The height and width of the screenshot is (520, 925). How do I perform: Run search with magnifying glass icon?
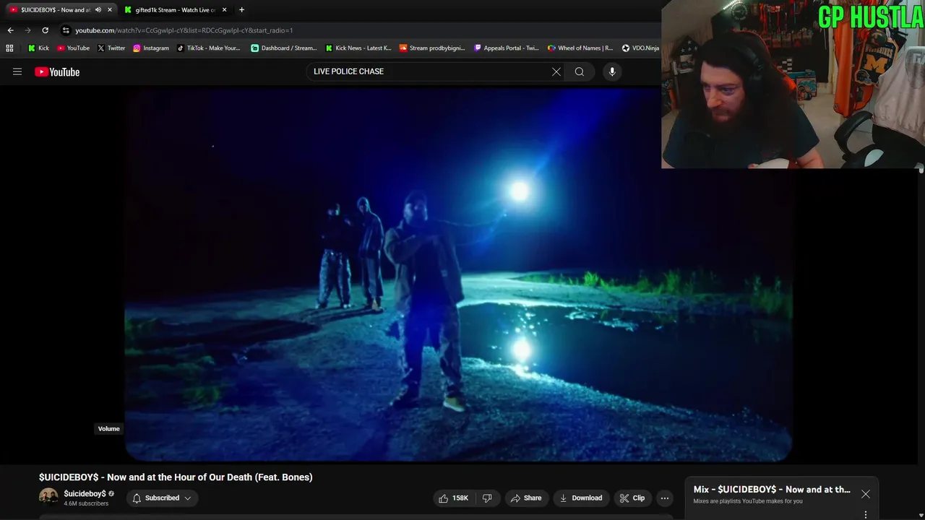tap(580, 71)
